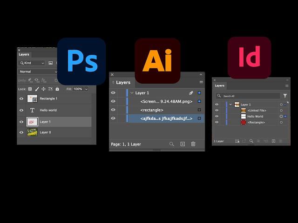Select the Rectangle 1 layer name
This screenshot has width=298, height=223.
click(x=48, y=98)
